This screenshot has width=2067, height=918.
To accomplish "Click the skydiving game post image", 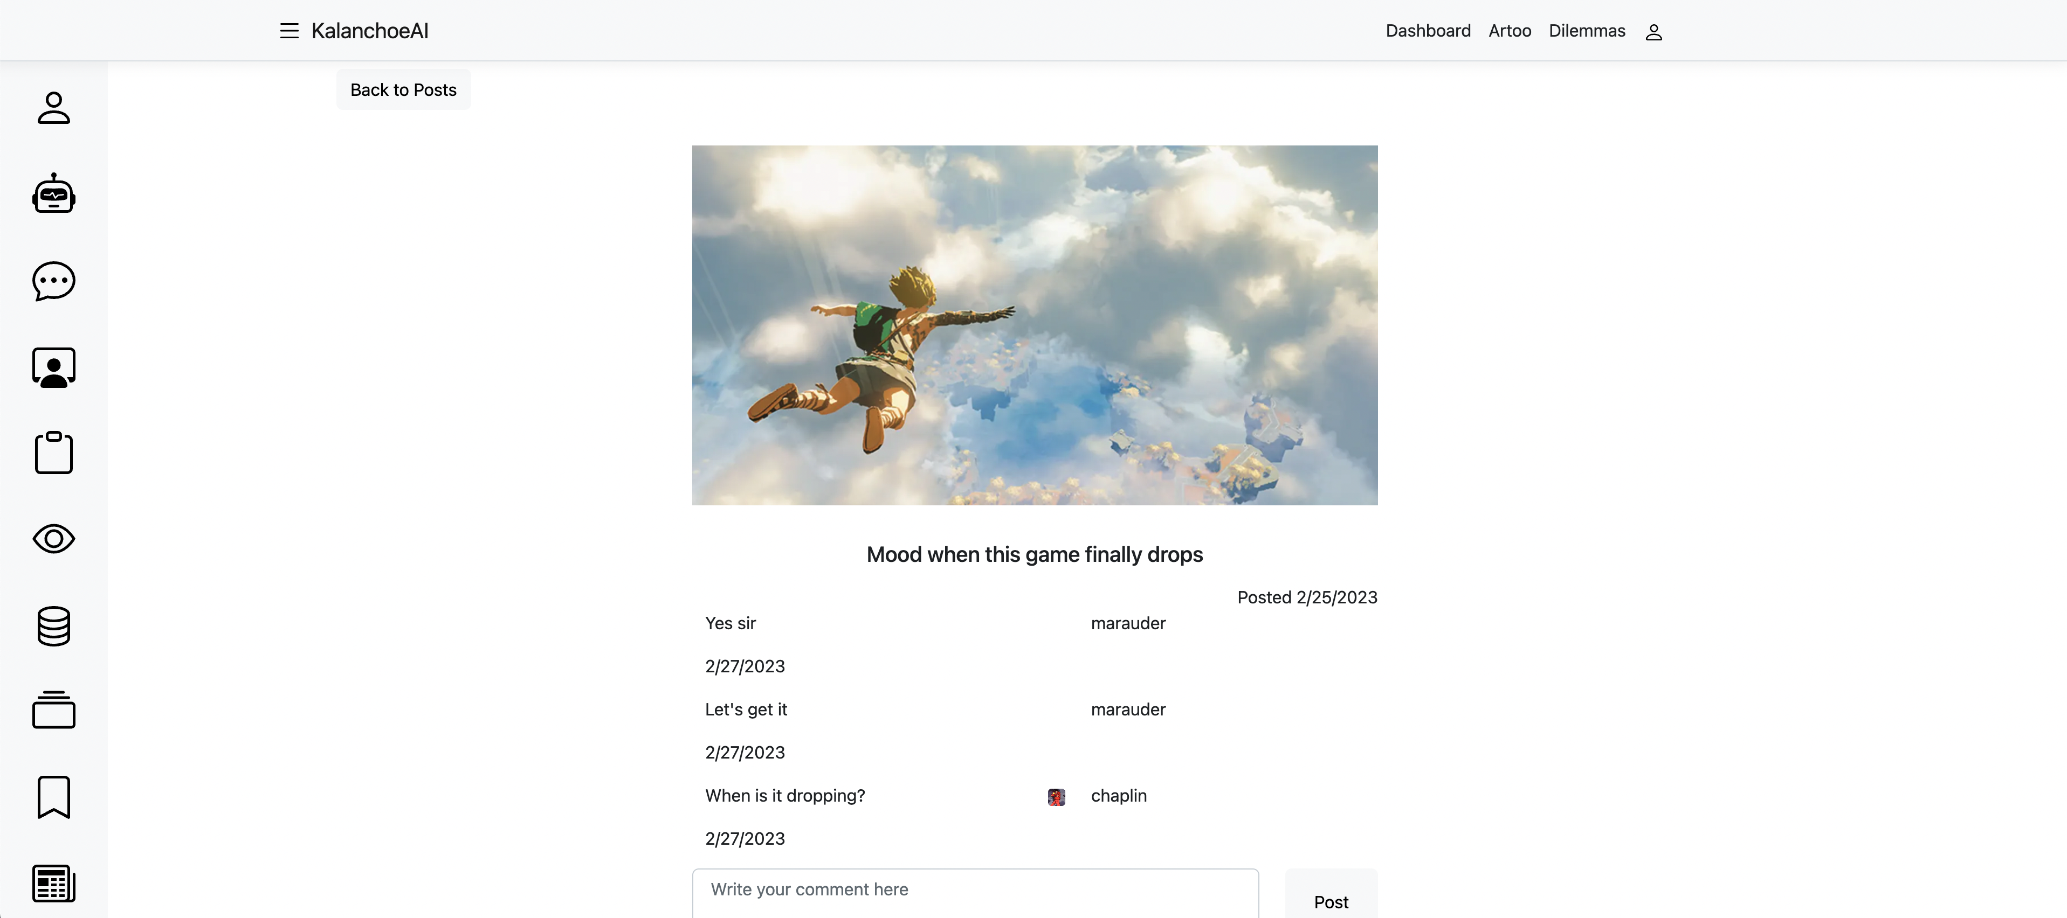I will (x=1034, y=325).
